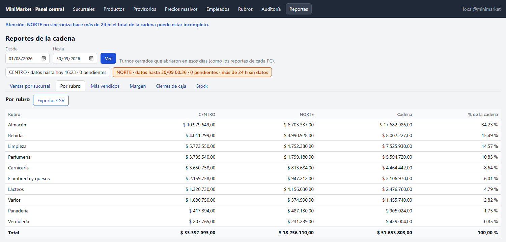Click the % de la cadena header
Viewport: 506px width, 242px height.
483,114
